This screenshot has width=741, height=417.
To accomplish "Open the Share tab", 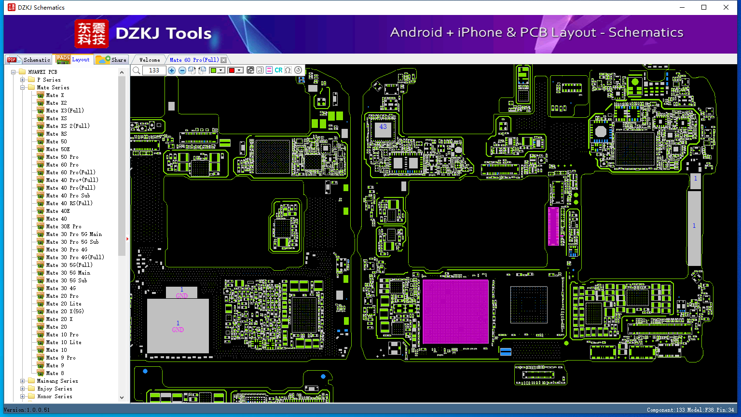I will tap(111, 60).
